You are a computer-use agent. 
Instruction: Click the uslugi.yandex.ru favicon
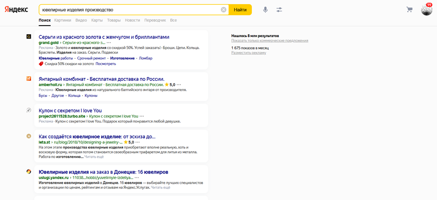(x=28, y=172)
